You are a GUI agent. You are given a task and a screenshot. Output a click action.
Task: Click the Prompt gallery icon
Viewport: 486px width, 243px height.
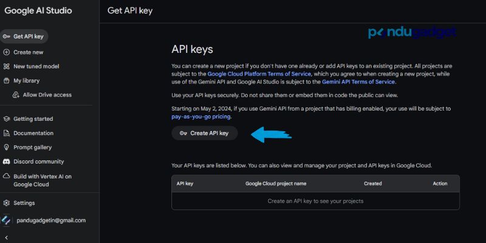tap(6, 147)
